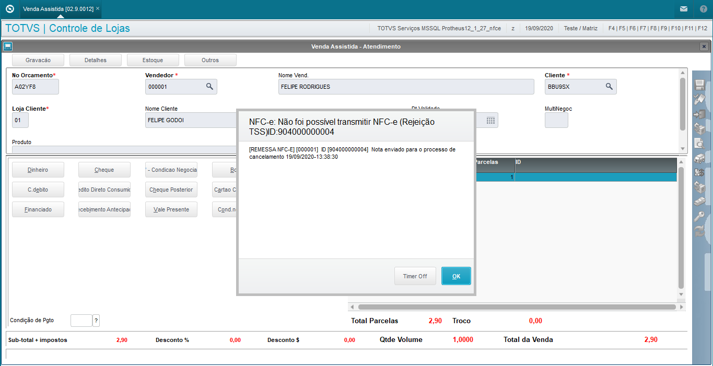Viewport: 713px width, 366px height.
Task: Click the delivery van sidebar icon
Action: click(699, 158)
